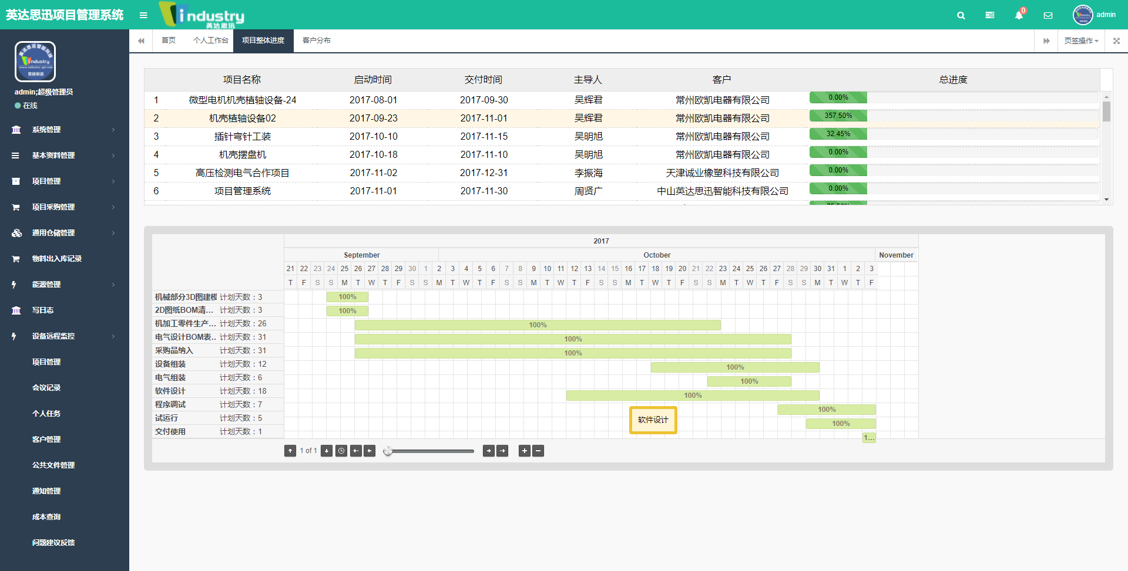Sort by 启动时间 column header
Screen dimensions: 1128x571
[373, 80]
